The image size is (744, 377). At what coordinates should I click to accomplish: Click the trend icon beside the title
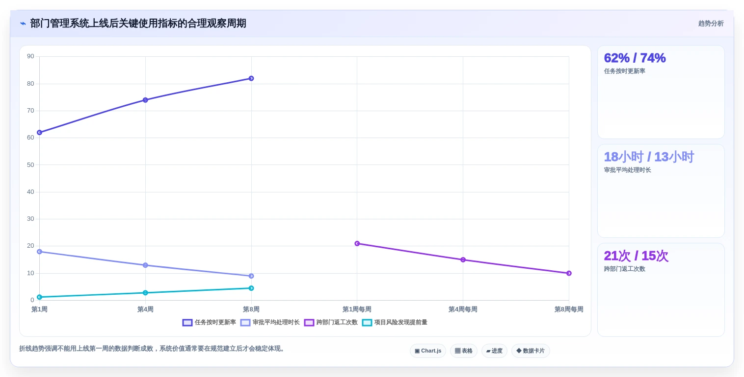click(23, 24)
